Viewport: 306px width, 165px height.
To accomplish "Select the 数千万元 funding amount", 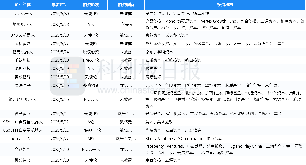I will point(126,114).
